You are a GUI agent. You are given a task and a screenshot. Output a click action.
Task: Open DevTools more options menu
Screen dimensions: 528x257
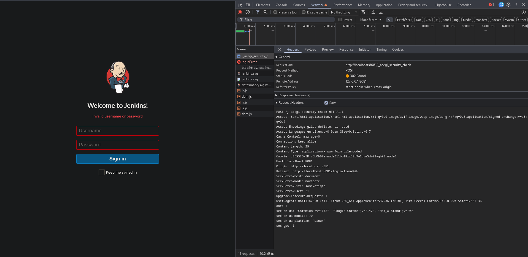click(516, 5)
